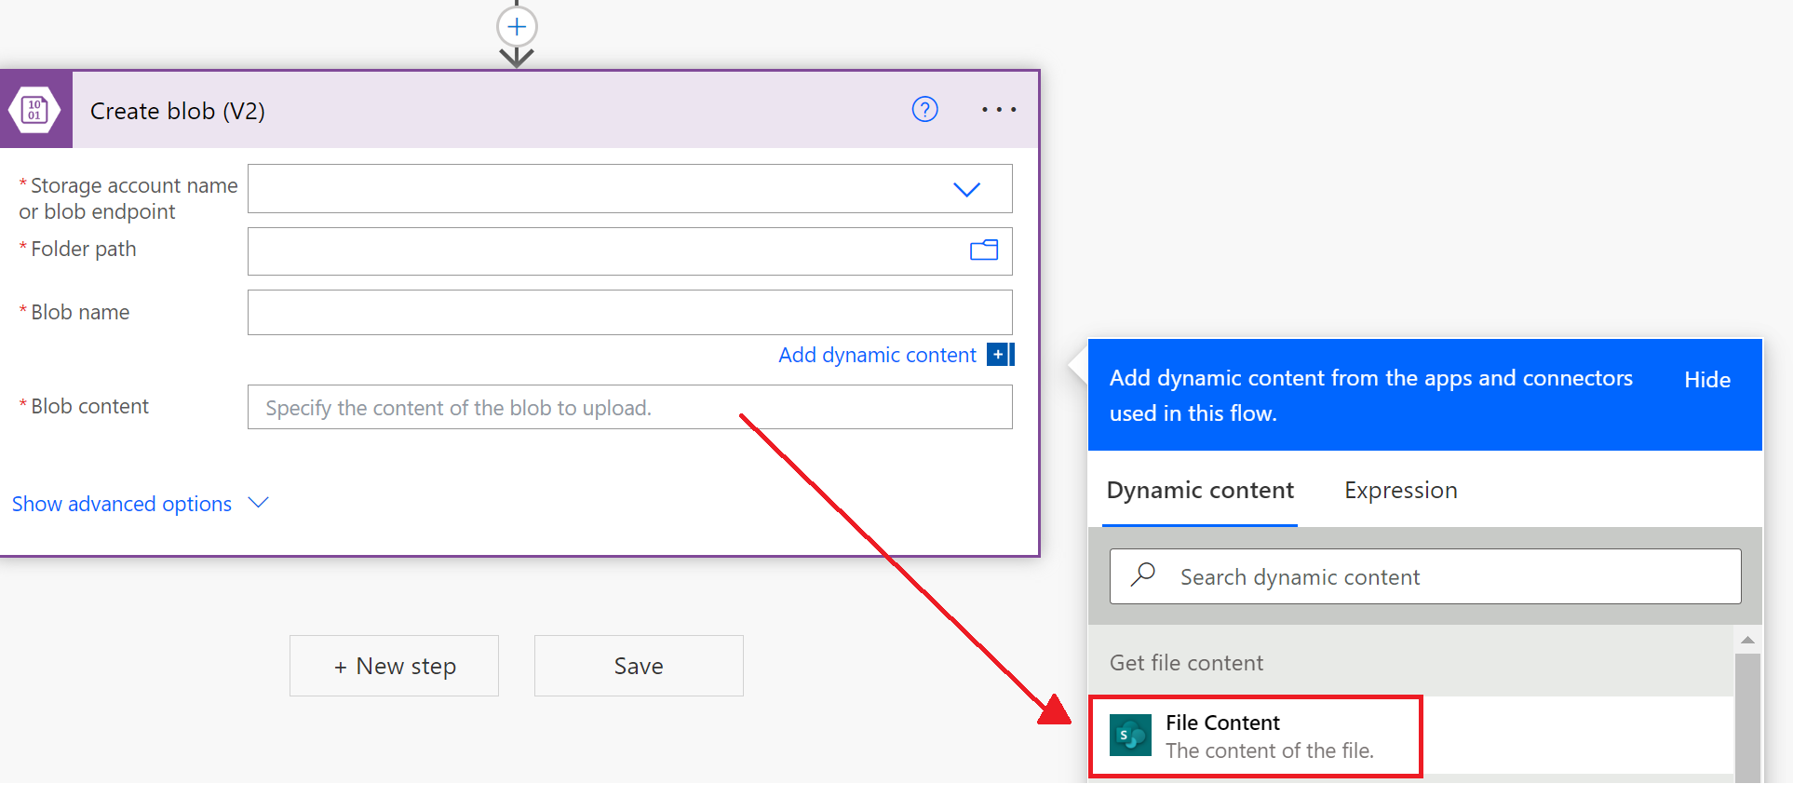Expand the Show advanced options chevron
This screenshot has height=811, width=1793.
(x=259, y=503)
